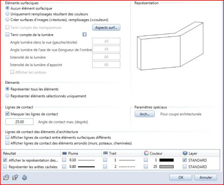Open pen thickness 0.10 selector
Viewport: 224px width, 185px height.
click(82, 160)
